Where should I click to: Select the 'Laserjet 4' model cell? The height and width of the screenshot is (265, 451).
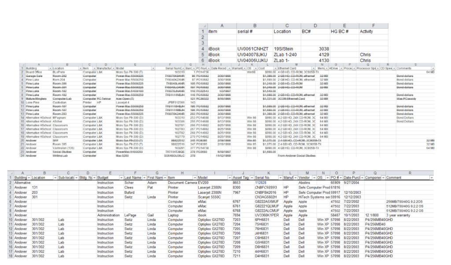135,102
